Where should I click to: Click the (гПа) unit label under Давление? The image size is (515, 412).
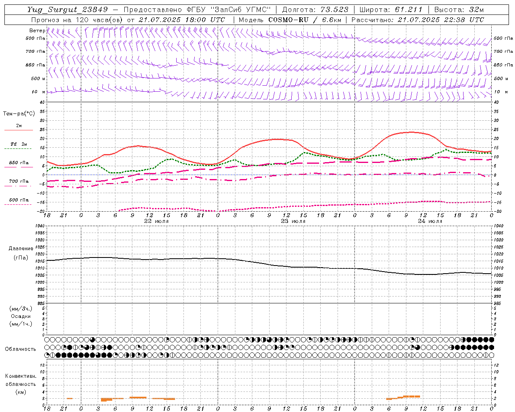click(21, 257)
